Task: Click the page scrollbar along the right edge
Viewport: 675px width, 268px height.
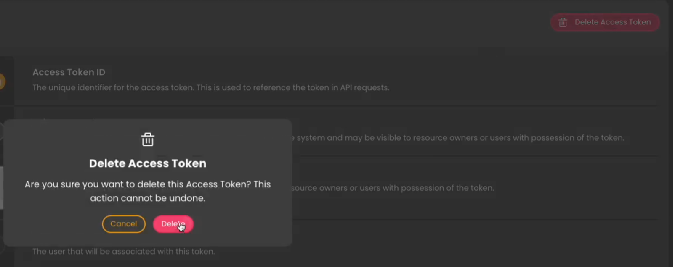Action: 672,126
